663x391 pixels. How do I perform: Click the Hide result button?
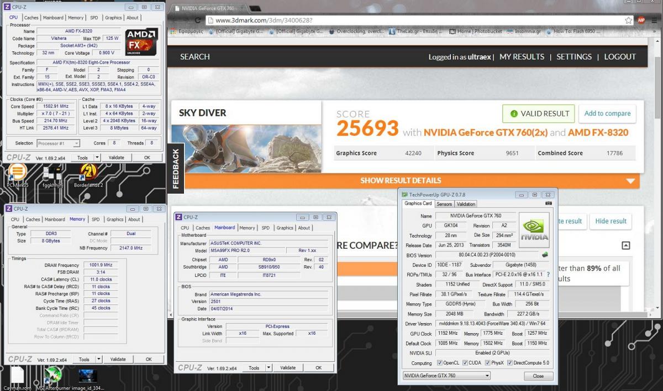click(x=611, y=221)
